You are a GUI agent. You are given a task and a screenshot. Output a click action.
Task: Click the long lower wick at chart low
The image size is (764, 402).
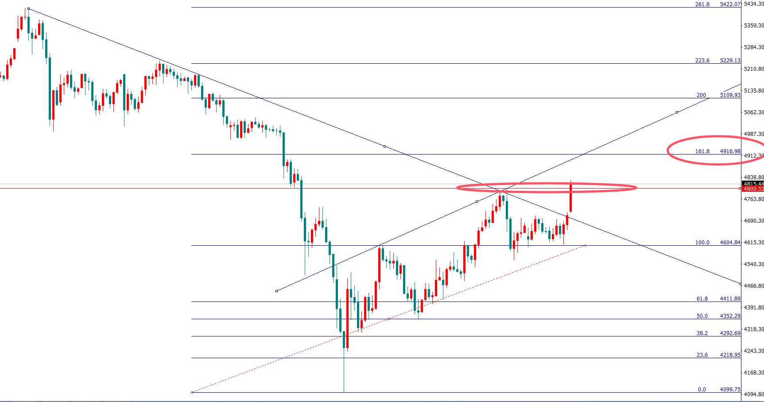tap(344, 372)
